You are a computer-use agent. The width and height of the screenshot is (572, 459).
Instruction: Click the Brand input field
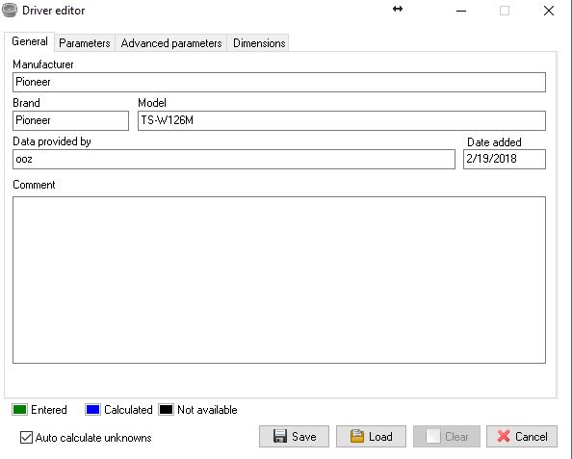click(70, 120)
